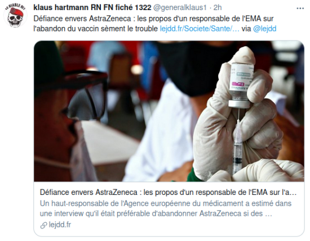
Task: Open the skull avatar profile picture
Action: [15, 16]
